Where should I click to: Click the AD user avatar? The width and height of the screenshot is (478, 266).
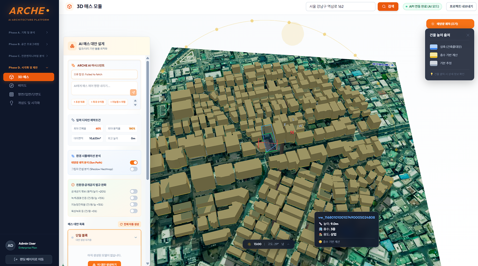pos(11,246)
